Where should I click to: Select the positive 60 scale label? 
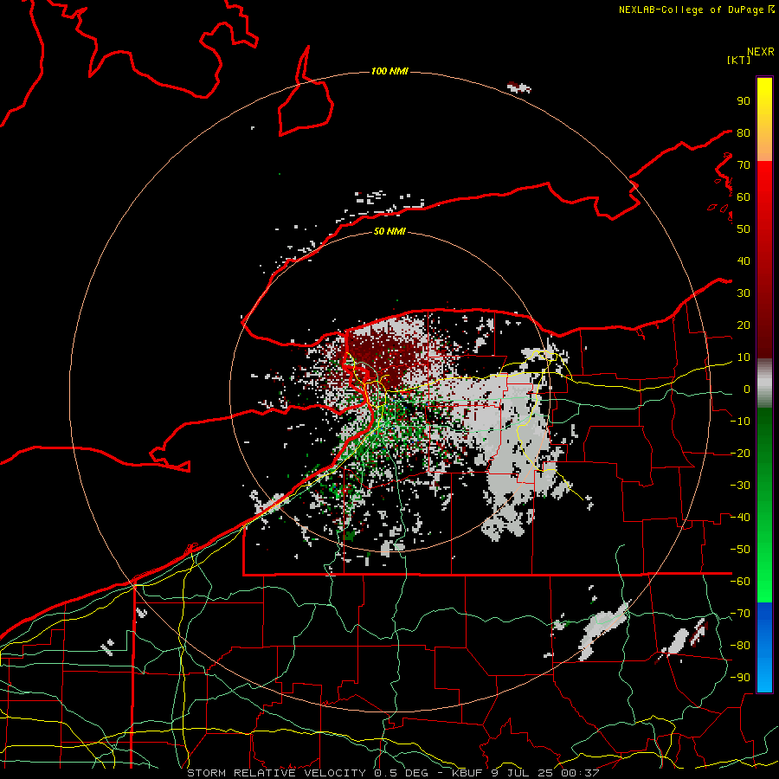click(744, 196)
